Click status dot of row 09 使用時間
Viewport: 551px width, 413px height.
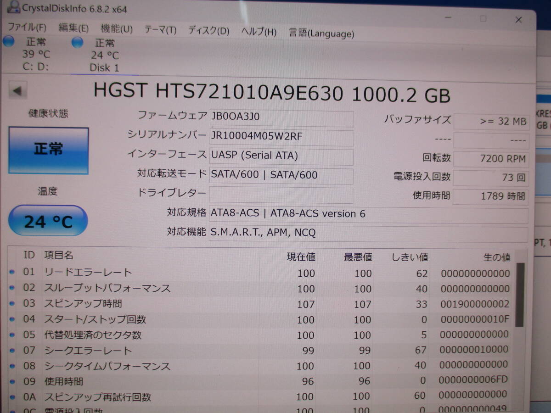12,381
